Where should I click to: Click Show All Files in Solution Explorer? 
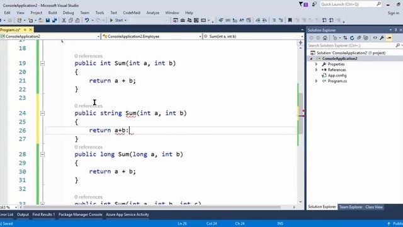[x=365, y=38]
